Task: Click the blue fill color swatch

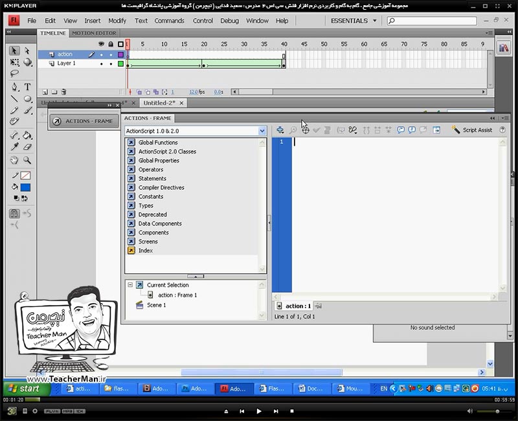Action: [x=25, y=188]
